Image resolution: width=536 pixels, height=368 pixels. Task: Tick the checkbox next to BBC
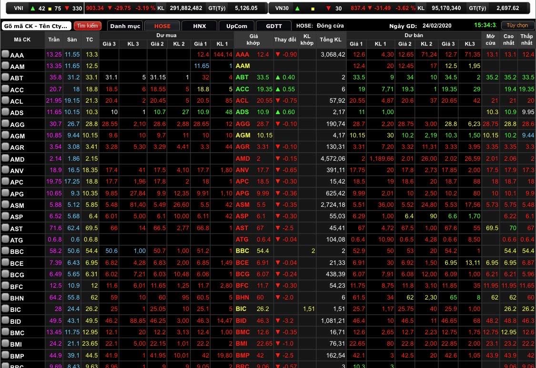click(5, 251)
